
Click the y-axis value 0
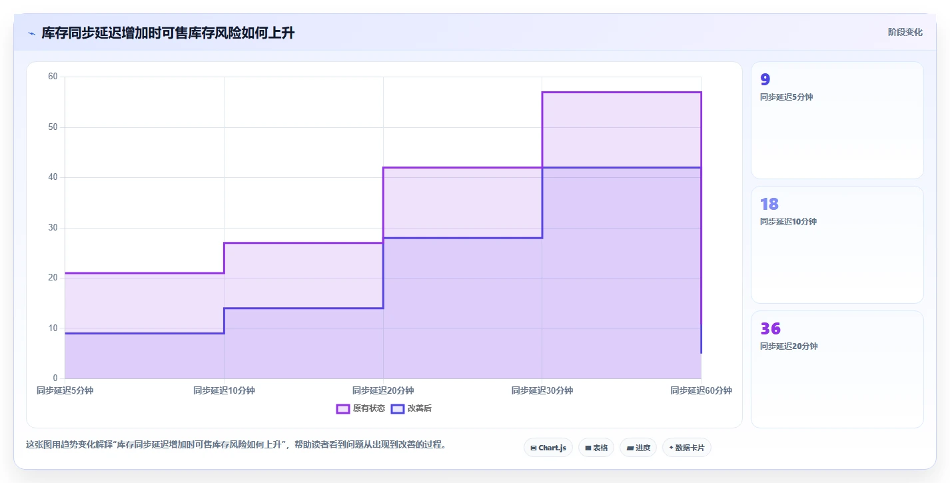click(x=55, y=378)
